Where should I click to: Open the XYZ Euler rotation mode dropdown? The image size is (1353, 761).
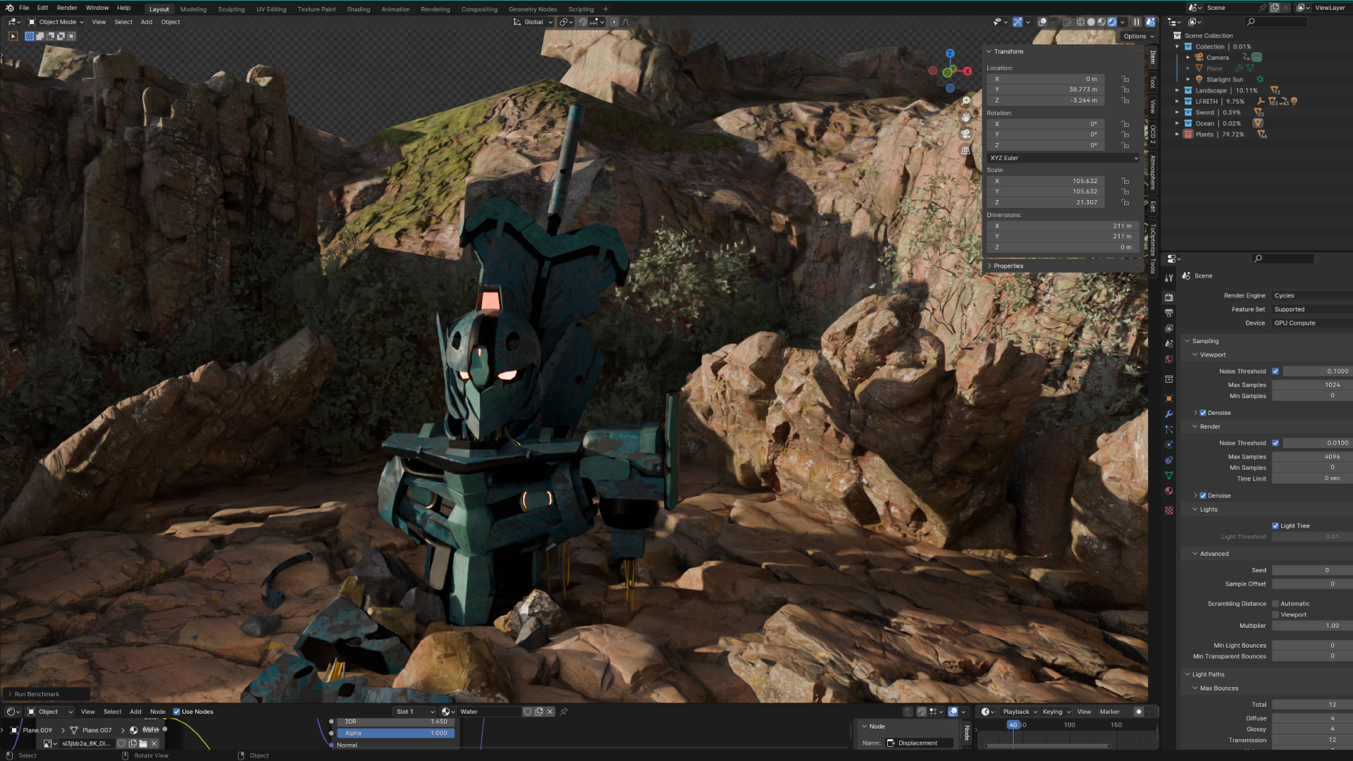click(x=1063, y=159)
